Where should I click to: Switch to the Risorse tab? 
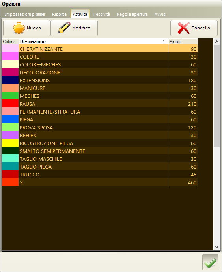(59, 14)
